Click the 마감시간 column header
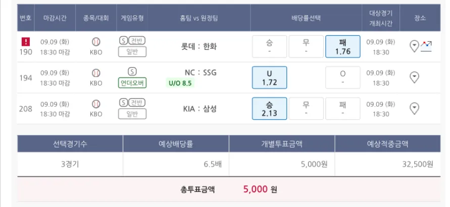 coord(55,18)
